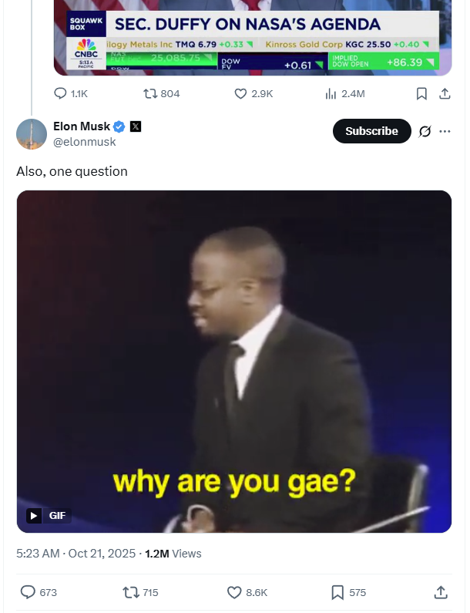The height and width of the screenshot is (613, 470).
Task: Repost the Squawk Box post with 804 reposts
Action: pyautogui.click(x=161, y=93)
